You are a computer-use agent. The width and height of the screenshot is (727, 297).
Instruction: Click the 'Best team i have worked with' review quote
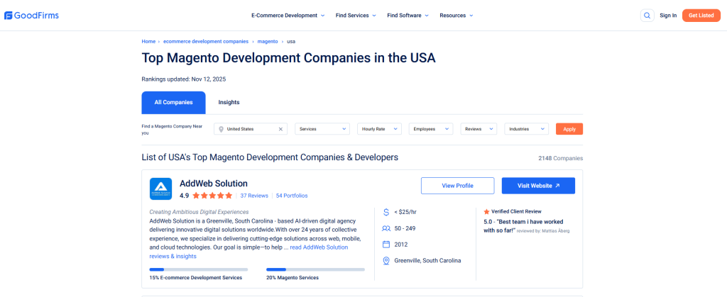523,225
